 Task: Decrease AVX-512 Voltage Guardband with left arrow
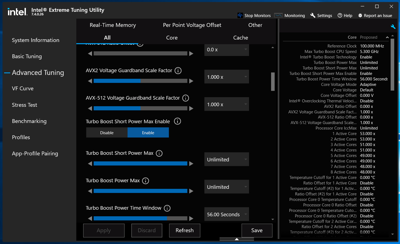point(90,108)
